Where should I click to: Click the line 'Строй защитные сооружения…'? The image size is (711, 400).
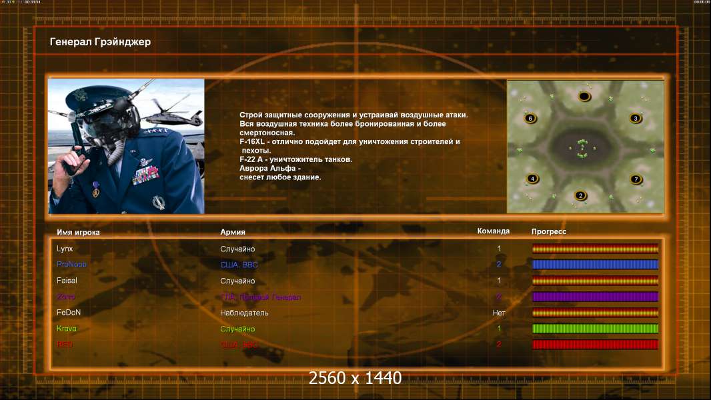[x=353, y=115]
